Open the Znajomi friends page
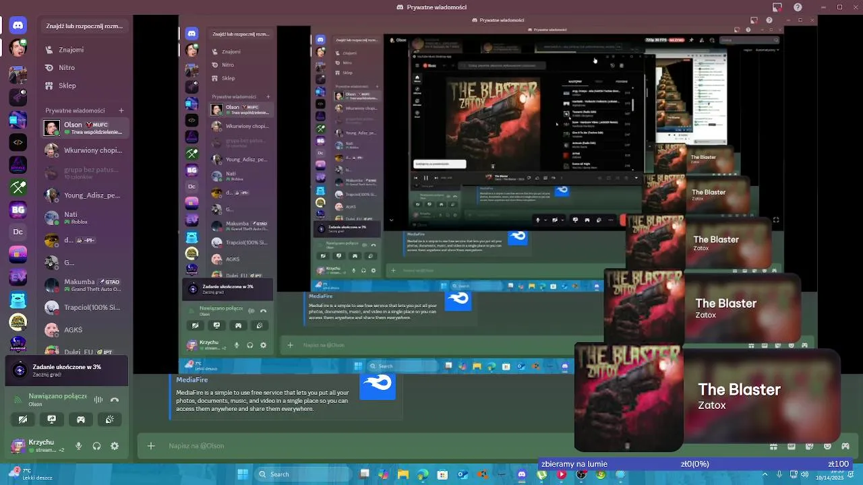863x485 pixels. tap(84, 50)
